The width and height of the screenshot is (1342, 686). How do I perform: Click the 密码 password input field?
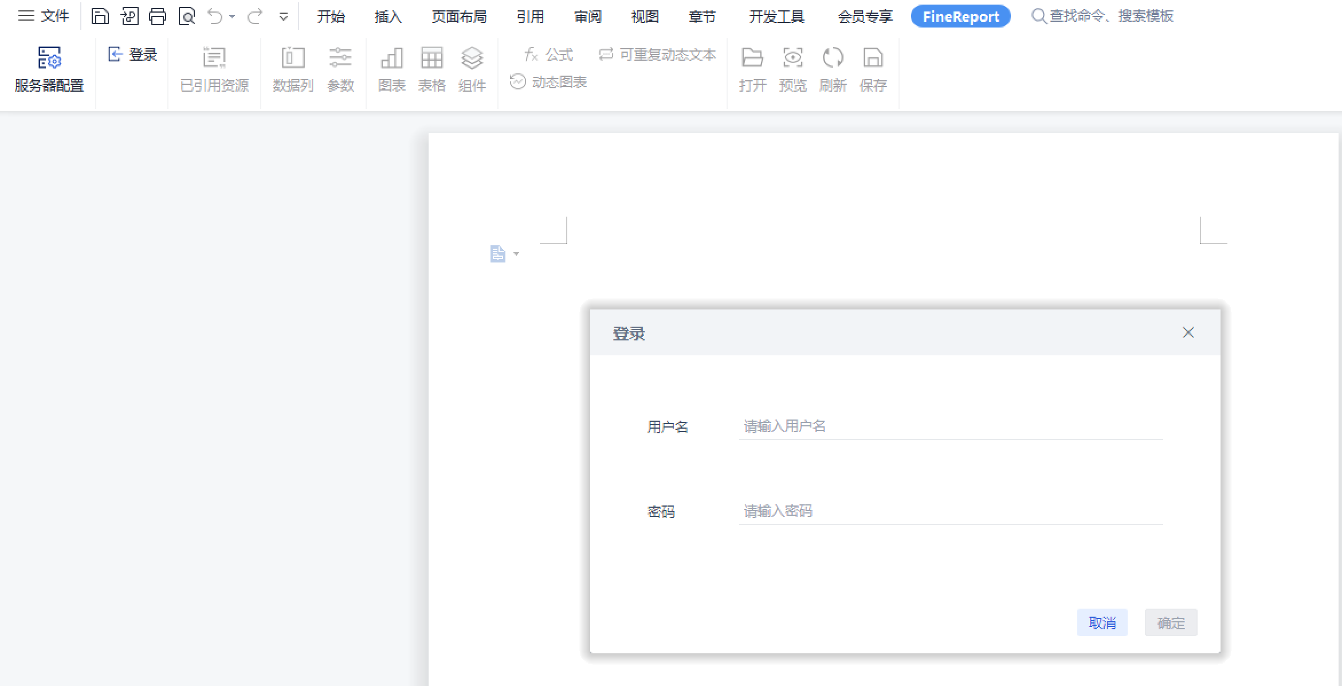click(x=950, y=511)
